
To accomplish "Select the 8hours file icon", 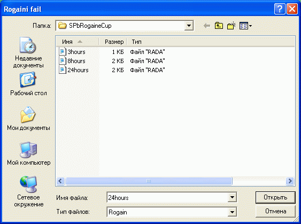I will (62, 61).
